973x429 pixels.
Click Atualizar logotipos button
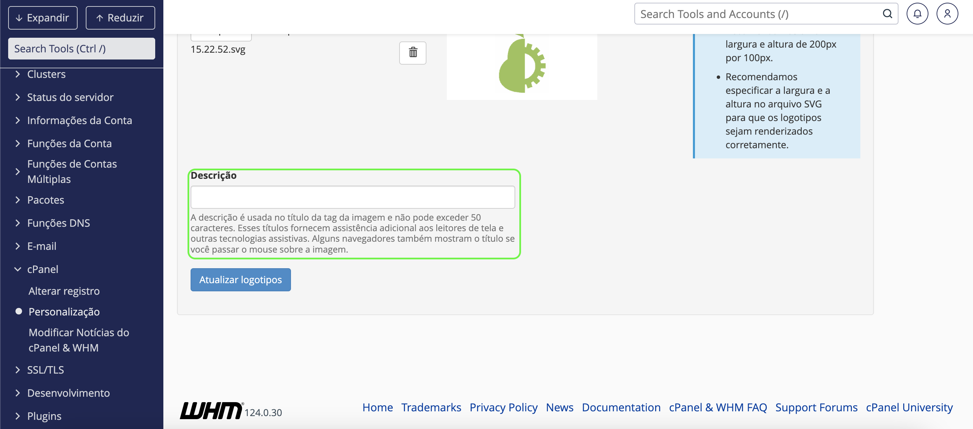240,279
